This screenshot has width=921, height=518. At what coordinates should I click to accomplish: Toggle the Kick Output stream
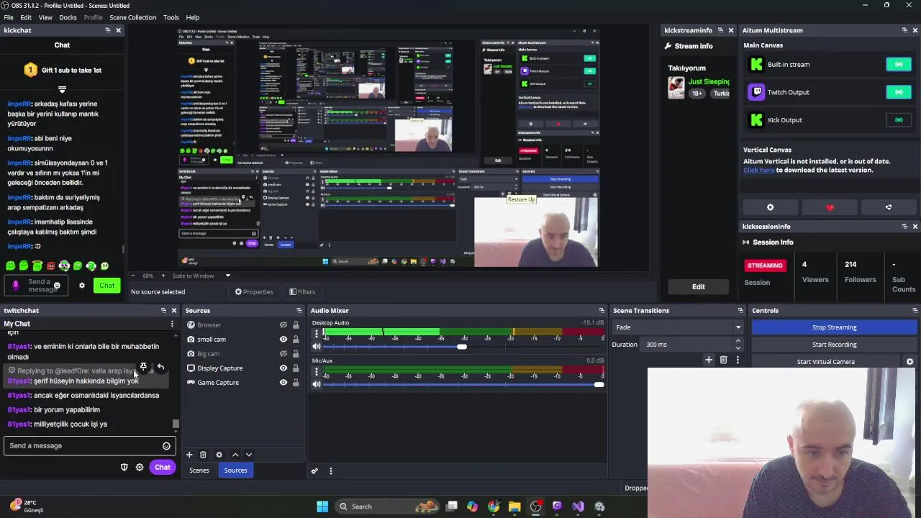click(x=899, y=120)
